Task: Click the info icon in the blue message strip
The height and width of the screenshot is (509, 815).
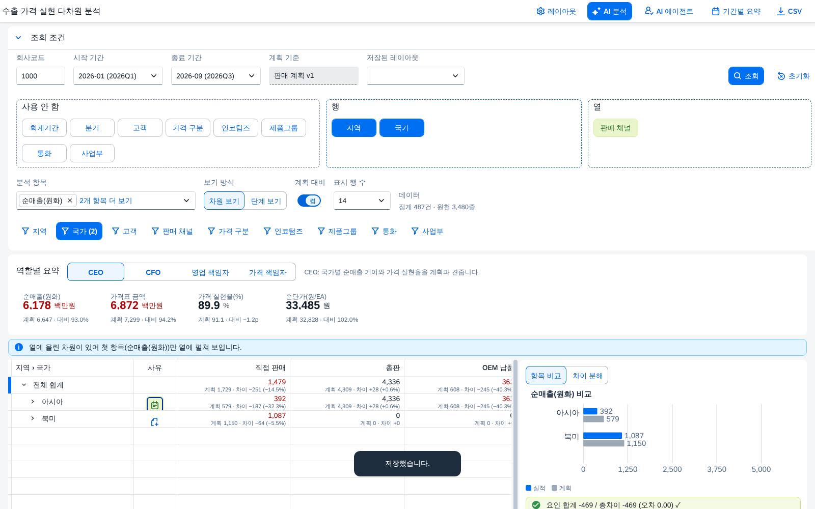Action: pos(19,347)
